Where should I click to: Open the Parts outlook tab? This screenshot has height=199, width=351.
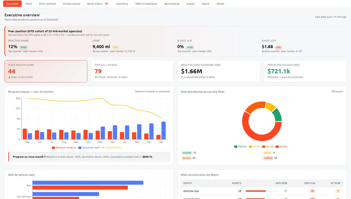(x=47, y=4)
